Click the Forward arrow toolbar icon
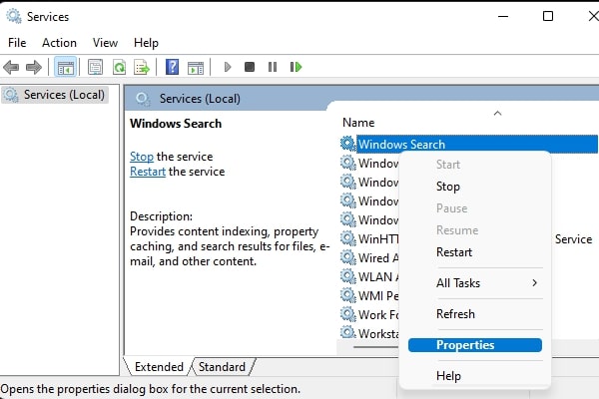The height and width of the screenshot is (399, 599). (34, 68)
